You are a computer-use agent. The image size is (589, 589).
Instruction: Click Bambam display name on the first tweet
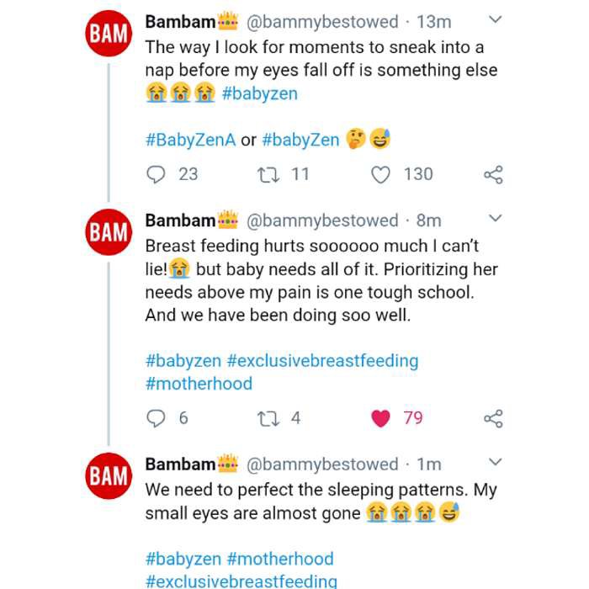180,21
